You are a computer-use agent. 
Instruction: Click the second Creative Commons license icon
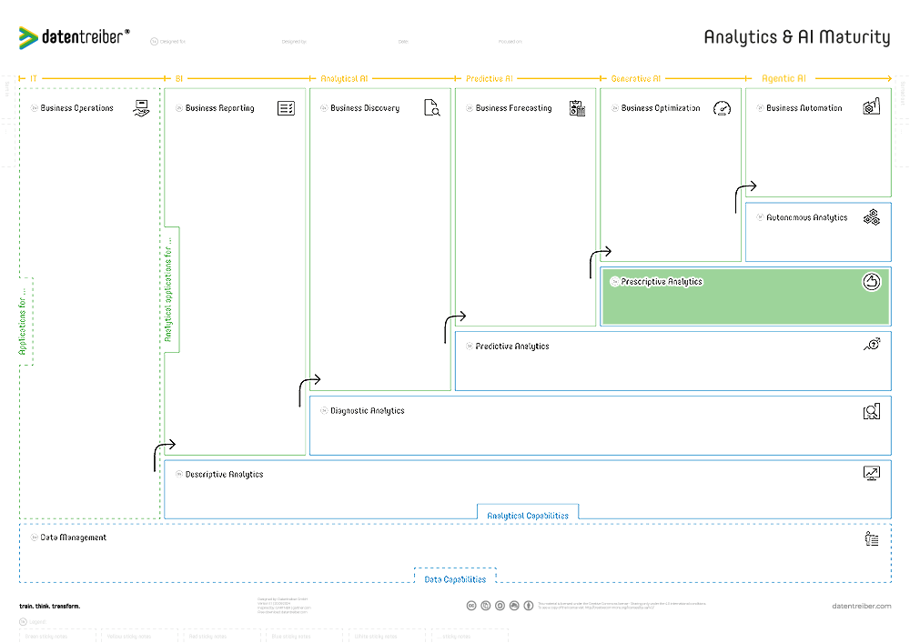(x=486, y=606)
